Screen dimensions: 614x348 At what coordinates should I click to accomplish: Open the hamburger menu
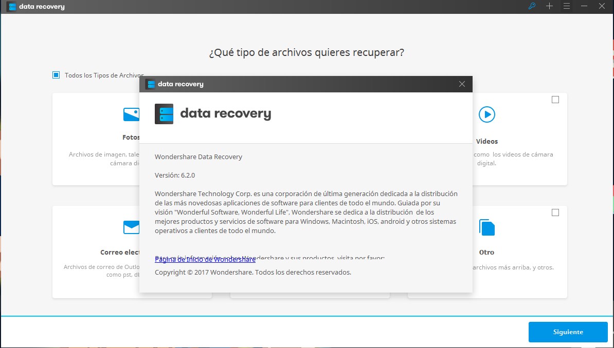point(566,7)
